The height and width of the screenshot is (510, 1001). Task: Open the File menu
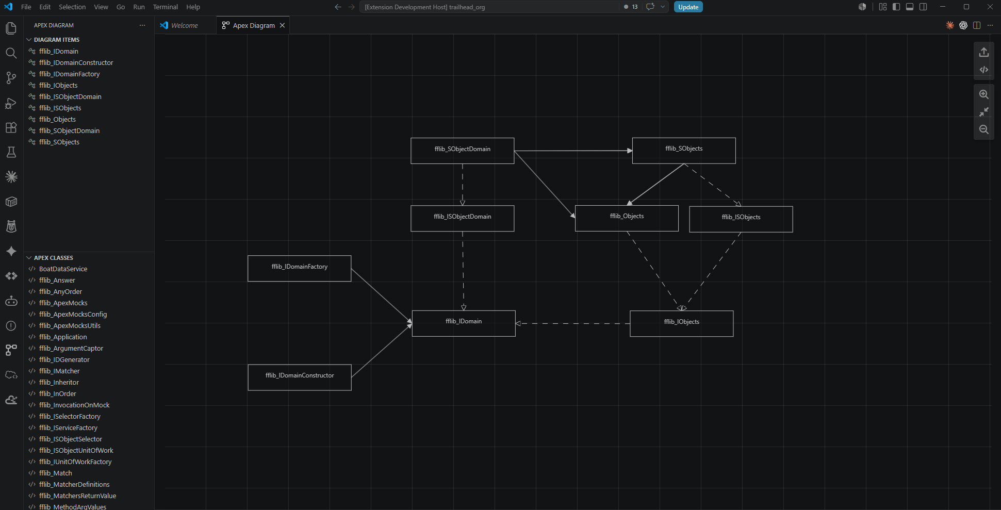click(x=26, y=7)
